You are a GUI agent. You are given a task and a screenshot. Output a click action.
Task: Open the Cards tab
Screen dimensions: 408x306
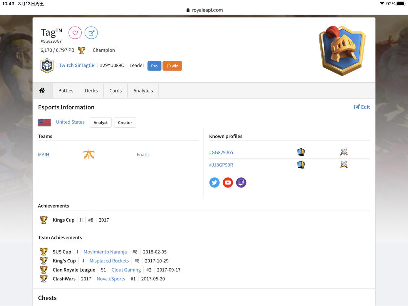116,91
